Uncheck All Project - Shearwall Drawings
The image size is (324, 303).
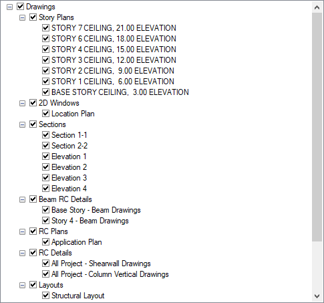coord(45,264)
